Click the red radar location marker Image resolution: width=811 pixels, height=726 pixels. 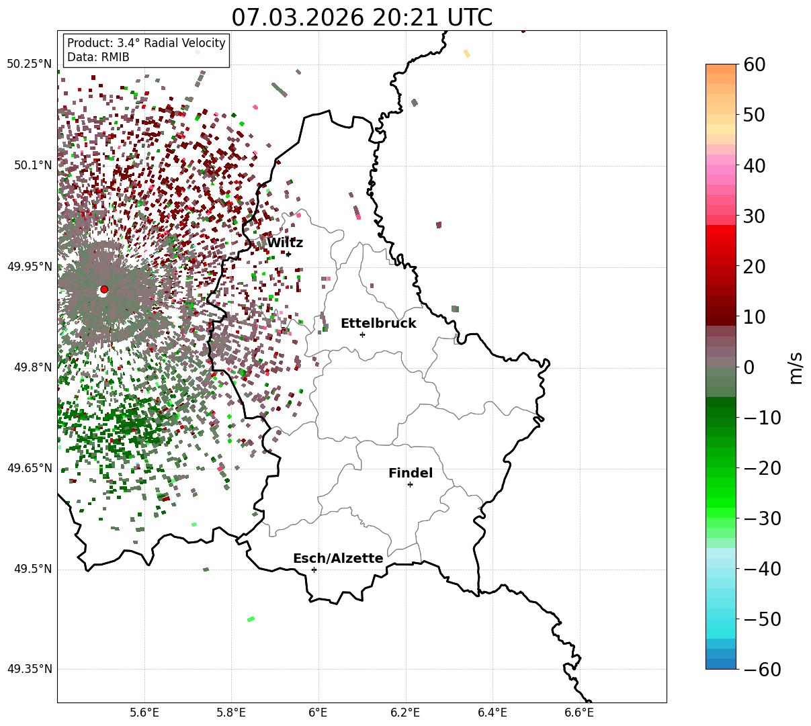(x=104, y=289)
